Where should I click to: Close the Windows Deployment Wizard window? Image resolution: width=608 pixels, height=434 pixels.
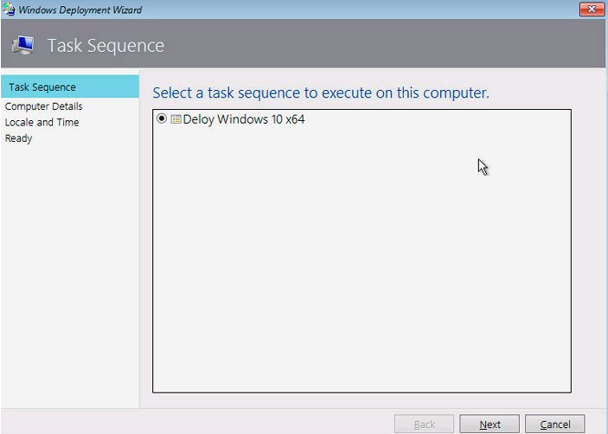pyautogui.click(x=592, y=10)
